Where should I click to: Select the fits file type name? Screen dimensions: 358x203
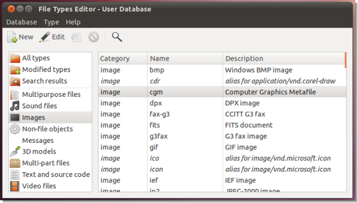click(155, 125)
